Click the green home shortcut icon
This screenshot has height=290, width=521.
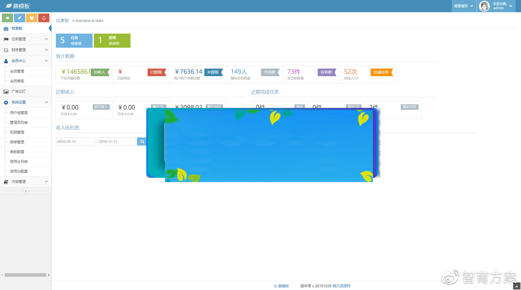pyautogui.click(x=7, y=18)
